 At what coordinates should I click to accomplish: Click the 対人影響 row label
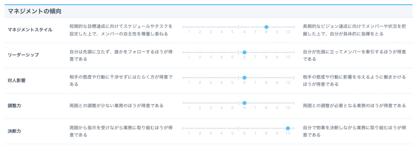17,80
